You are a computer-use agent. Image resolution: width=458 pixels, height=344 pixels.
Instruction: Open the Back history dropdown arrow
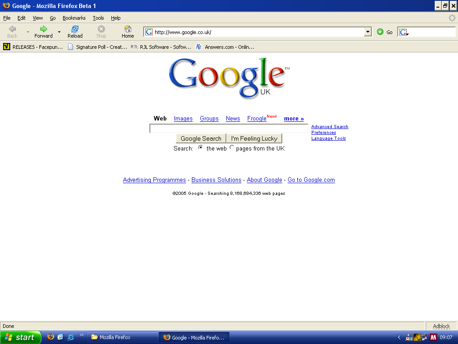(28, 32)
